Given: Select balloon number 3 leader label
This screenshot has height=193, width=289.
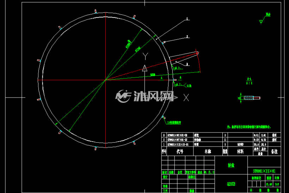Looking at the screenshot, I should (187, 64).
